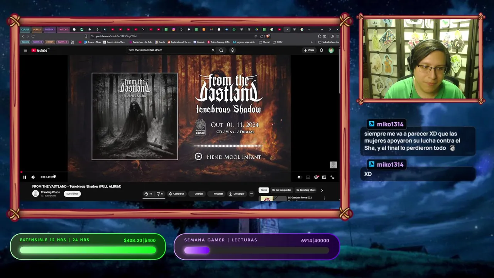Open the COFRES bookmarks bar folder

50,42
